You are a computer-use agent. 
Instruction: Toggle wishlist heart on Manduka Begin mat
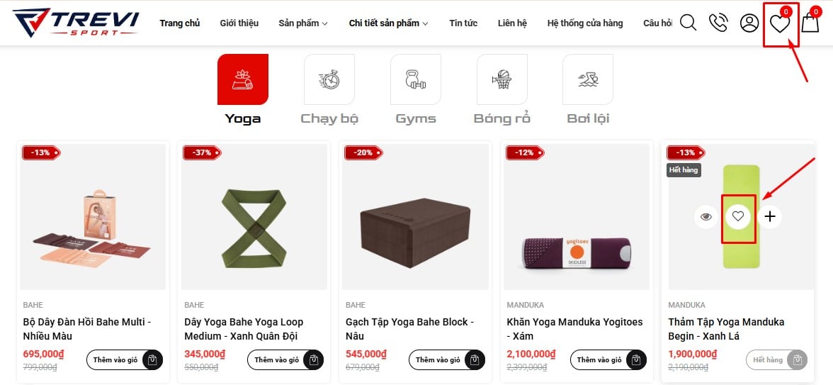(x=738, y=216)
